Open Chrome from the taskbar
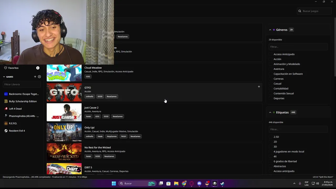 [184, 183]
